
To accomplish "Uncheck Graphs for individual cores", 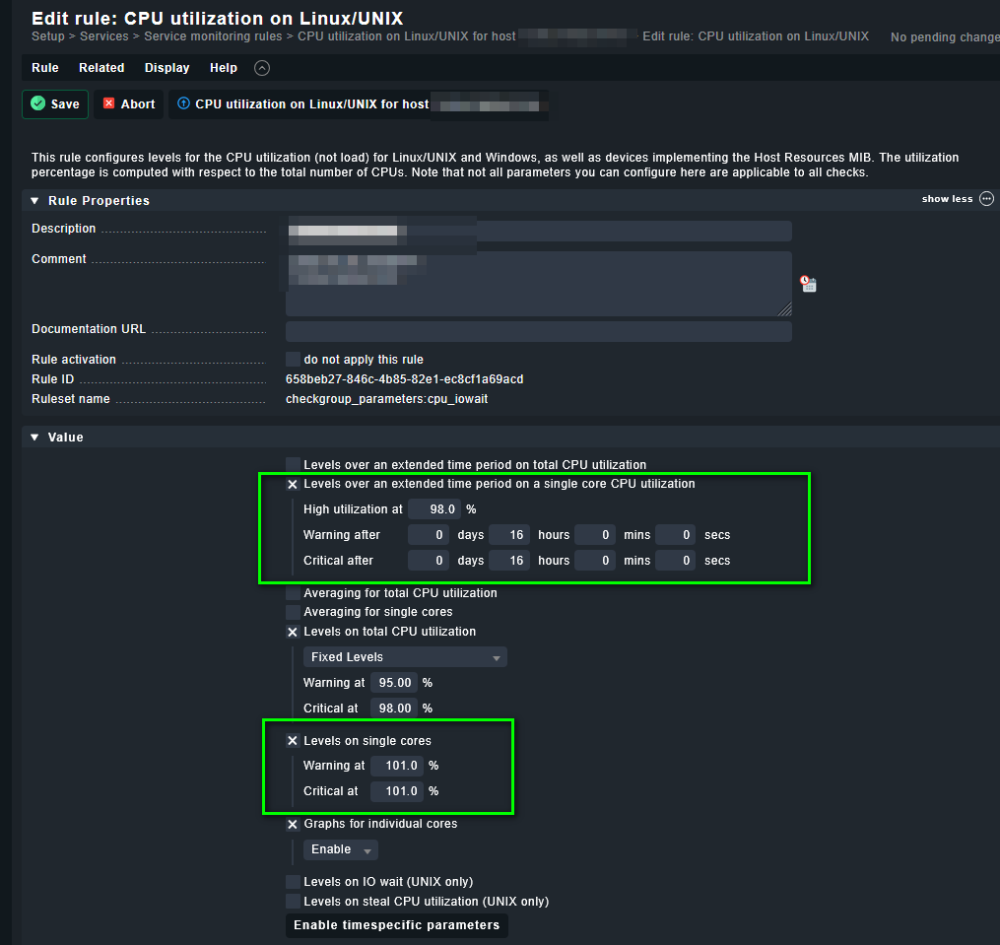I will pyautogui.click(x=293, y=824).
